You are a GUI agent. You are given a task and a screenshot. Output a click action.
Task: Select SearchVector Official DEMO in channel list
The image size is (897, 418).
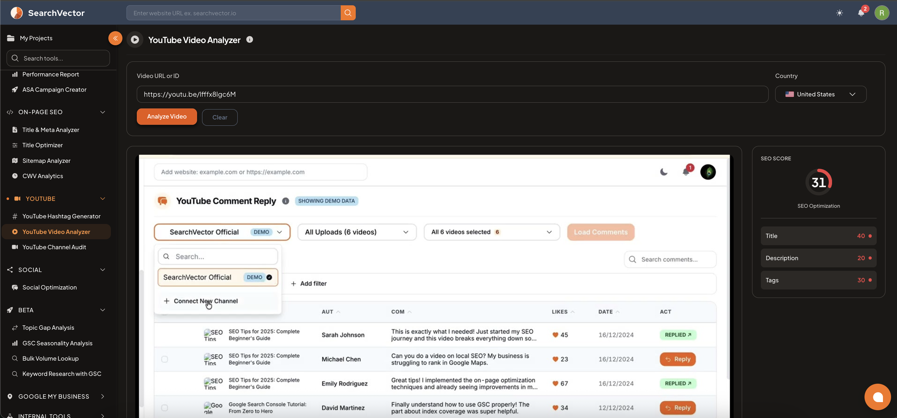point(218,277)
